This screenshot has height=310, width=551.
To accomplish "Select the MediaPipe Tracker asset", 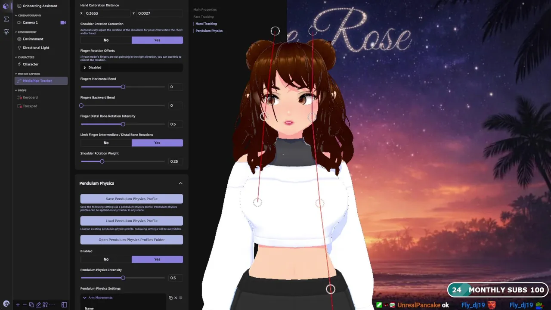I will 41,81.
